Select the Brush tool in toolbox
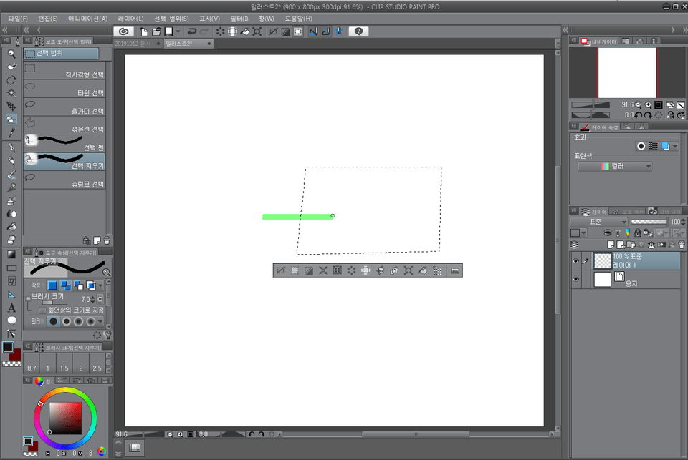 click(11, 175)
